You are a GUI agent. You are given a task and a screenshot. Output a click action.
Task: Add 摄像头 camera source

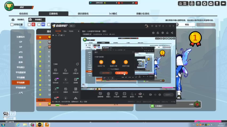(x=108, y=95)
